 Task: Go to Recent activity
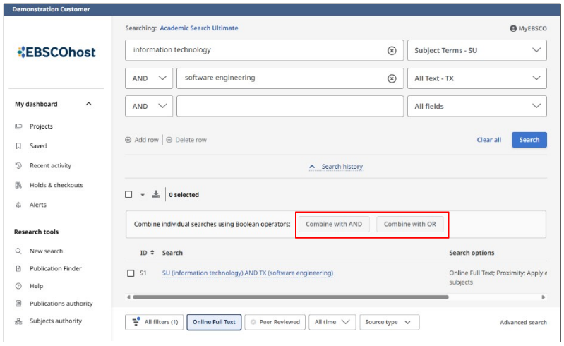50,165
